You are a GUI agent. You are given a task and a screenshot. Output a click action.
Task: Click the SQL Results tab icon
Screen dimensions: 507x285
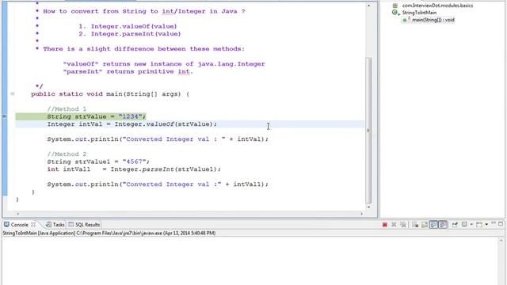coord(71,225)
